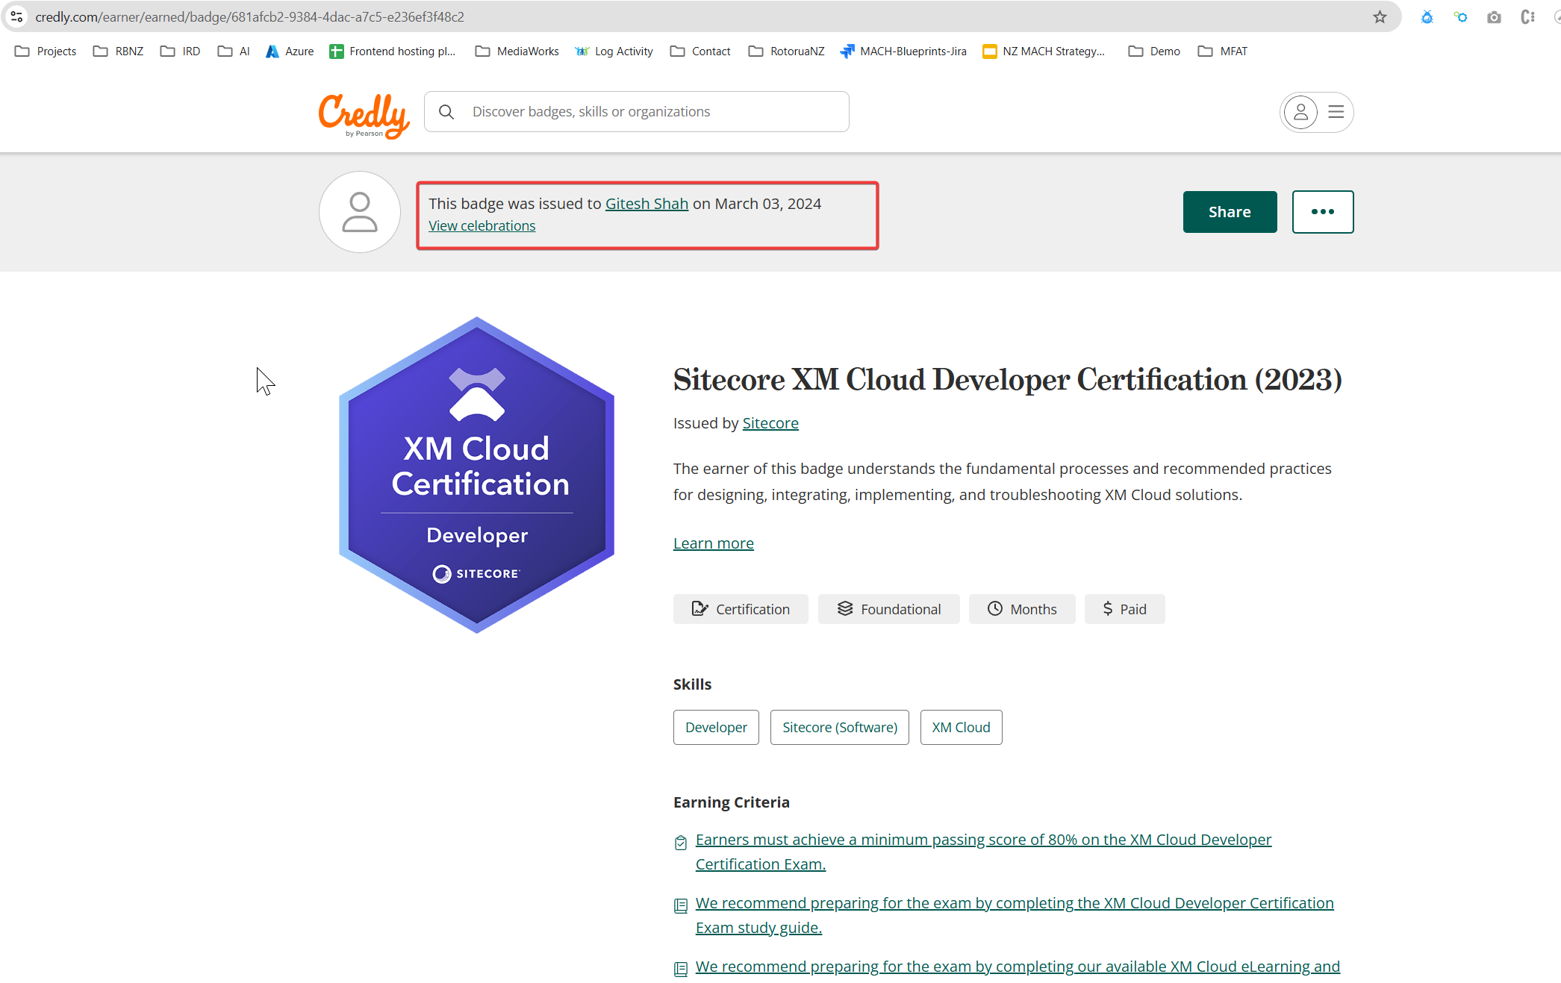Click the browser address bar URL

[x=249, y=16]
